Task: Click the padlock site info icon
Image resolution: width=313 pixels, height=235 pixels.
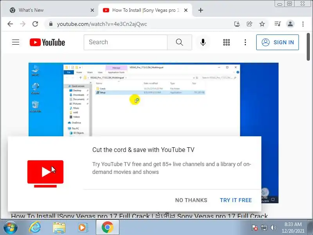Action: pos(51,24)
